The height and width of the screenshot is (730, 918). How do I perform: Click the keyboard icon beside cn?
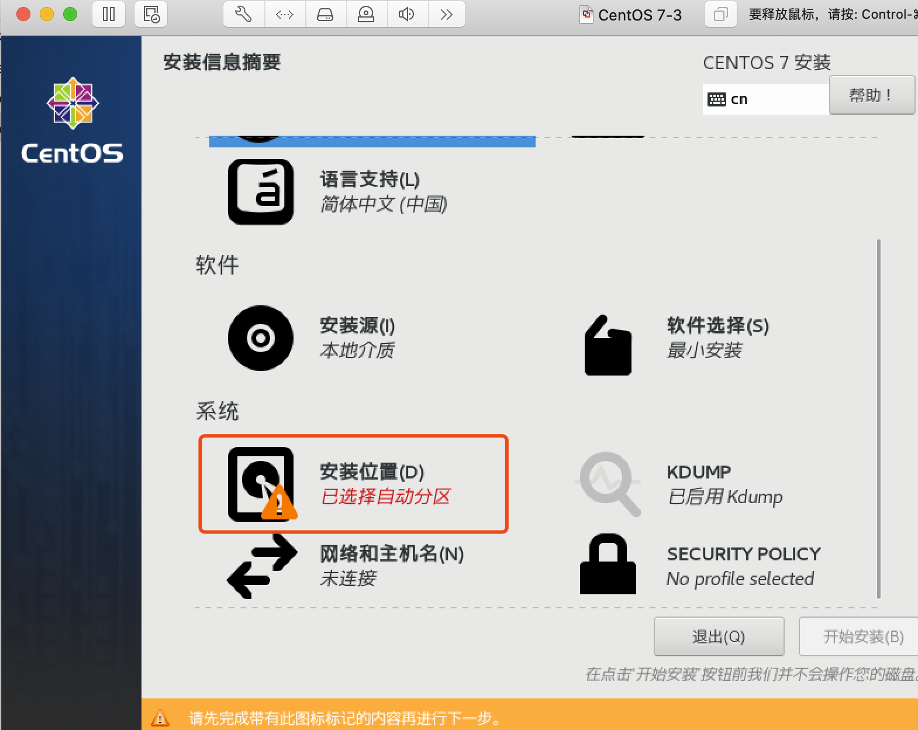tap(717, 99)
